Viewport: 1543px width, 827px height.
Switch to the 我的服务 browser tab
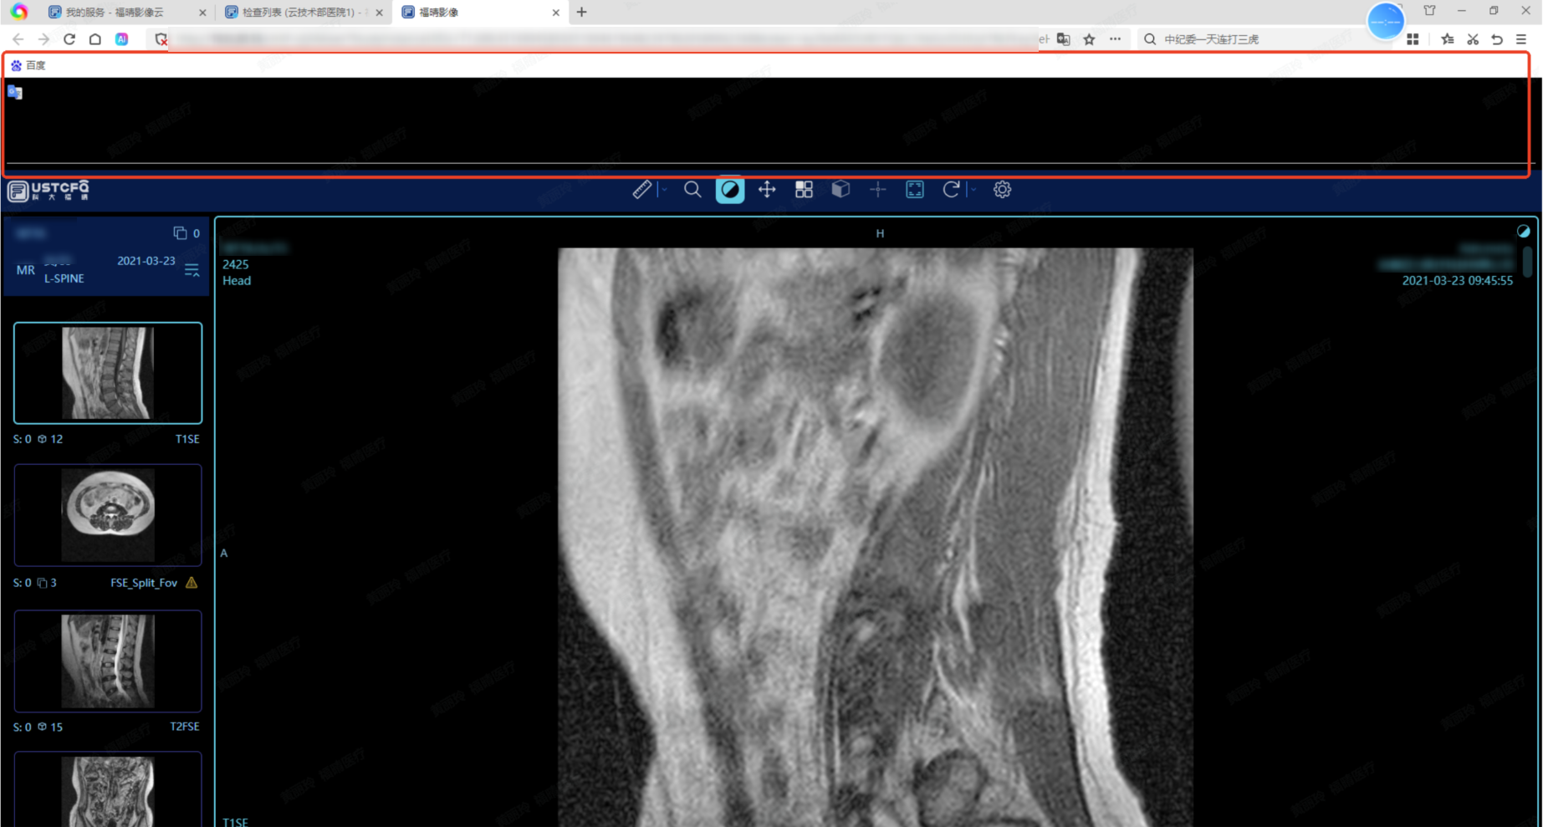(x=115, y=13)
